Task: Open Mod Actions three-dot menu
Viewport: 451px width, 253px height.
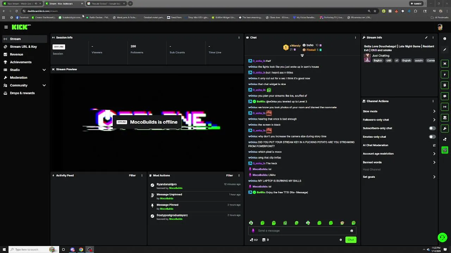Action: [x=239, y=175]
